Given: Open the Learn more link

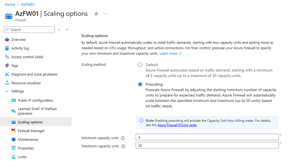Looking at the screenshot, I should coord(168,54).
